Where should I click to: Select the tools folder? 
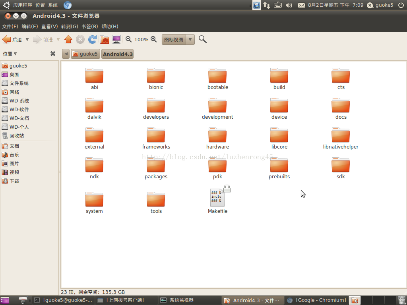coord(156,203)
